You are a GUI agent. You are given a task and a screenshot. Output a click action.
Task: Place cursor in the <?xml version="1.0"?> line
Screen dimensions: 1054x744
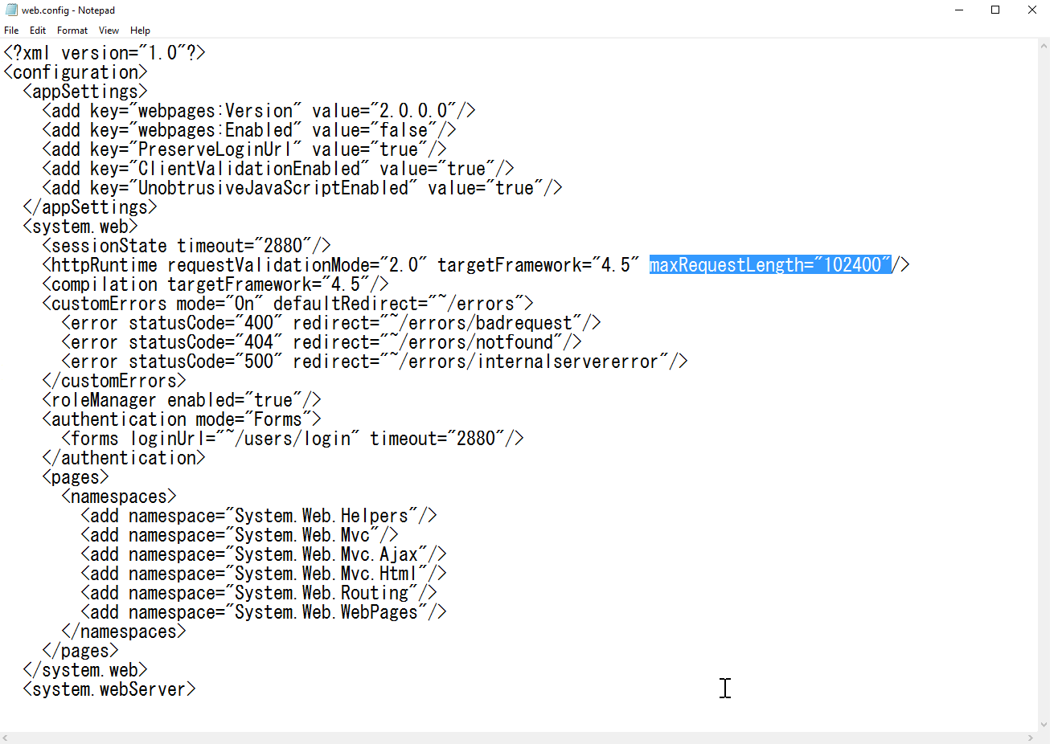click(105, 53)
